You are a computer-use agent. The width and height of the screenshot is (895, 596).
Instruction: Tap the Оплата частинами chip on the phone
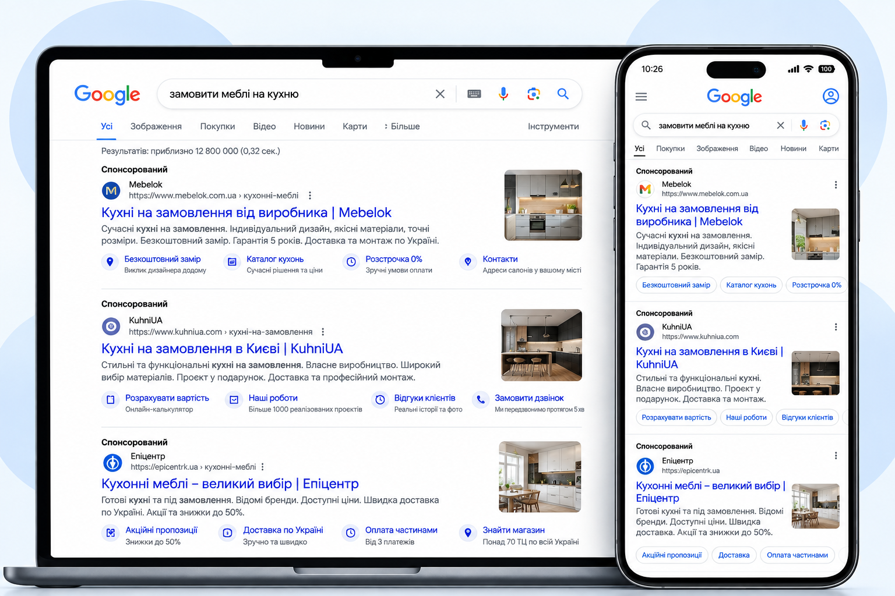[797, 555]
